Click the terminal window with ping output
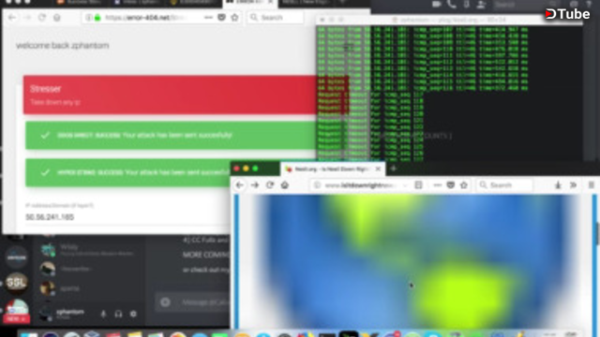The height and width of the screenshot is (337, 600). pyautogui.click(x=450, y=94)
